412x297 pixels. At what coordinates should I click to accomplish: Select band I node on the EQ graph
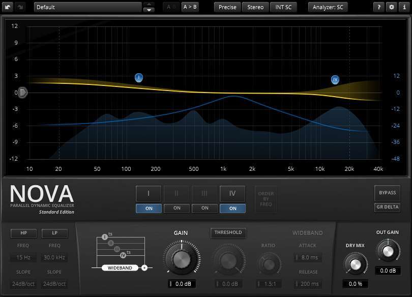tap(139, 78)
